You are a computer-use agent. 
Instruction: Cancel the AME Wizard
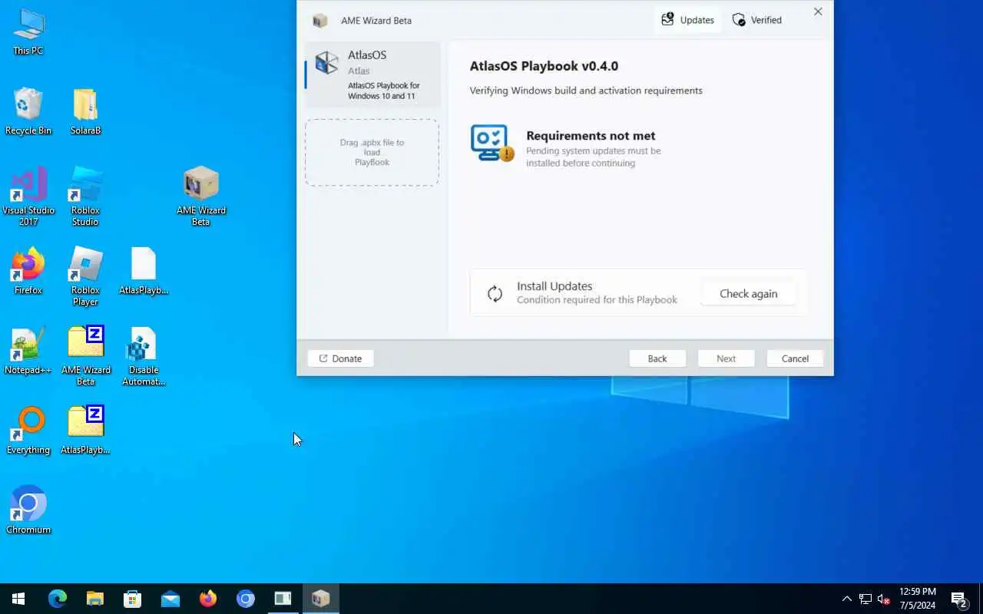coord(795,358)
